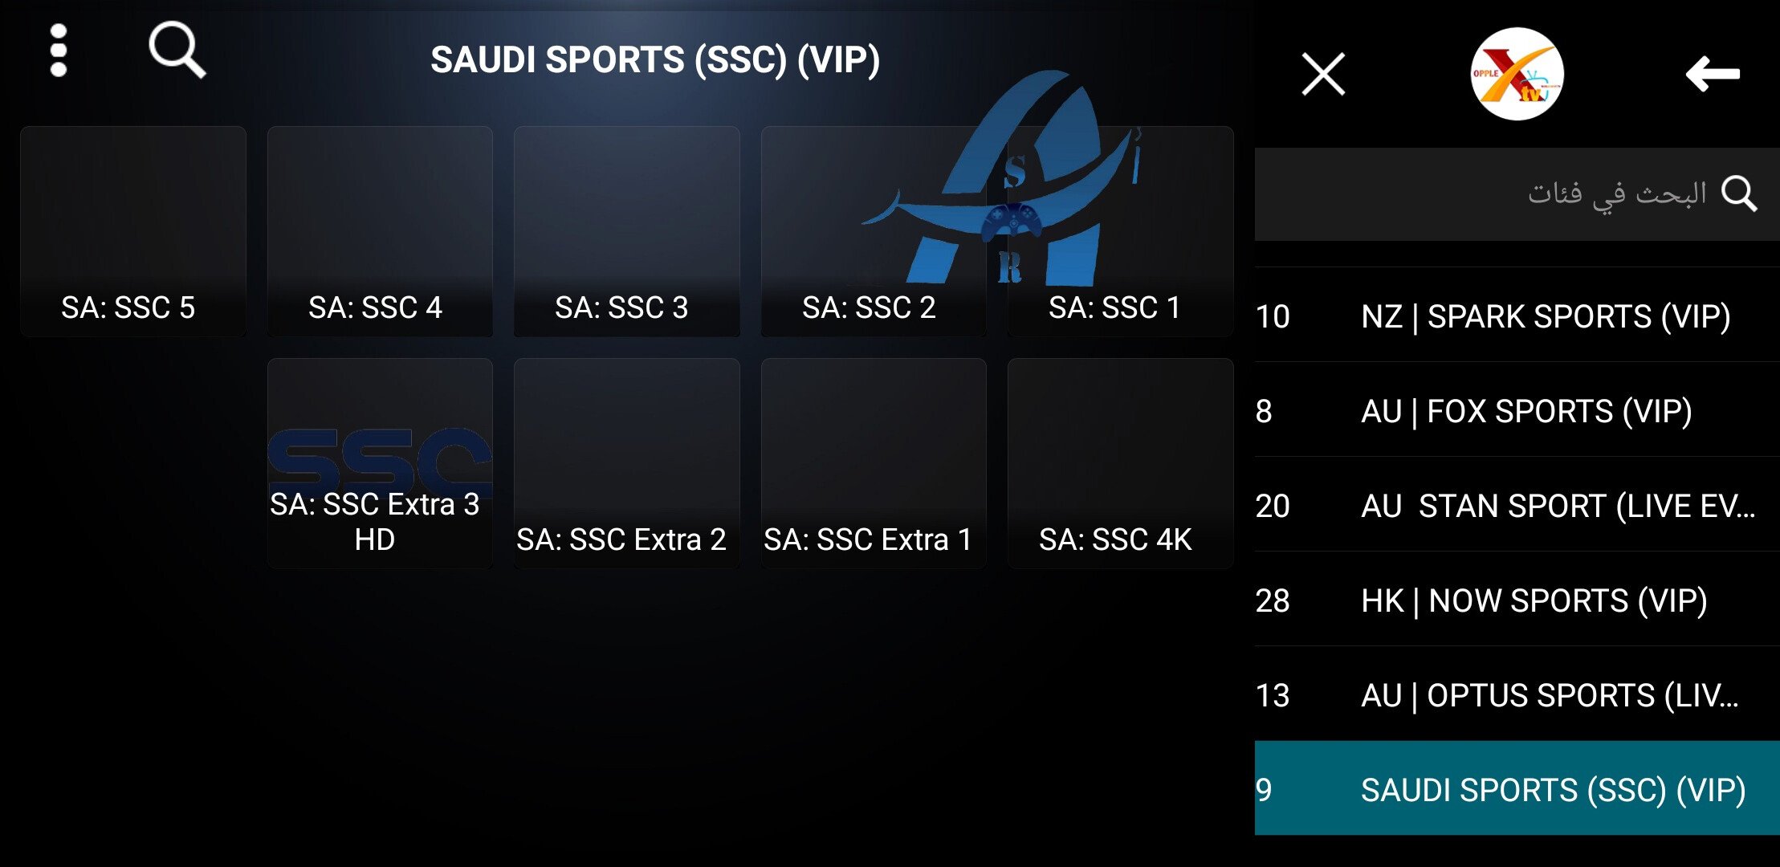Open the SA: SSC 3 channel tile
This screenshot has height=867, width=1780.
coord(626,231)
